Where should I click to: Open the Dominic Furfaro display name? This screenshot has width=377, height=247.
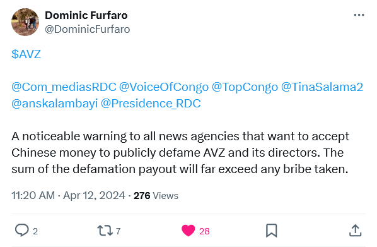click(86, 15)
